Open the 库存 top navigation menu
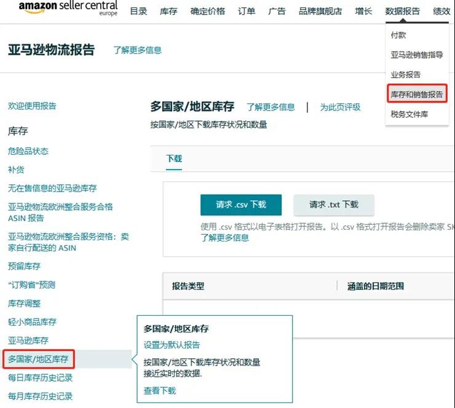The width and height of the screenshot is (455, 408). coord(168,11)
